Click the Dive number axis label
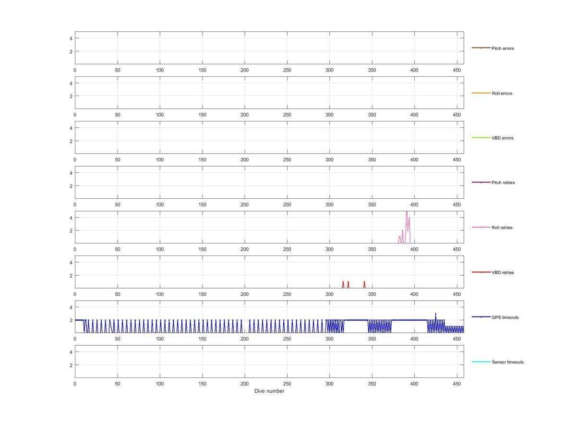Screen dimensions: 576x425 [269, 391]
